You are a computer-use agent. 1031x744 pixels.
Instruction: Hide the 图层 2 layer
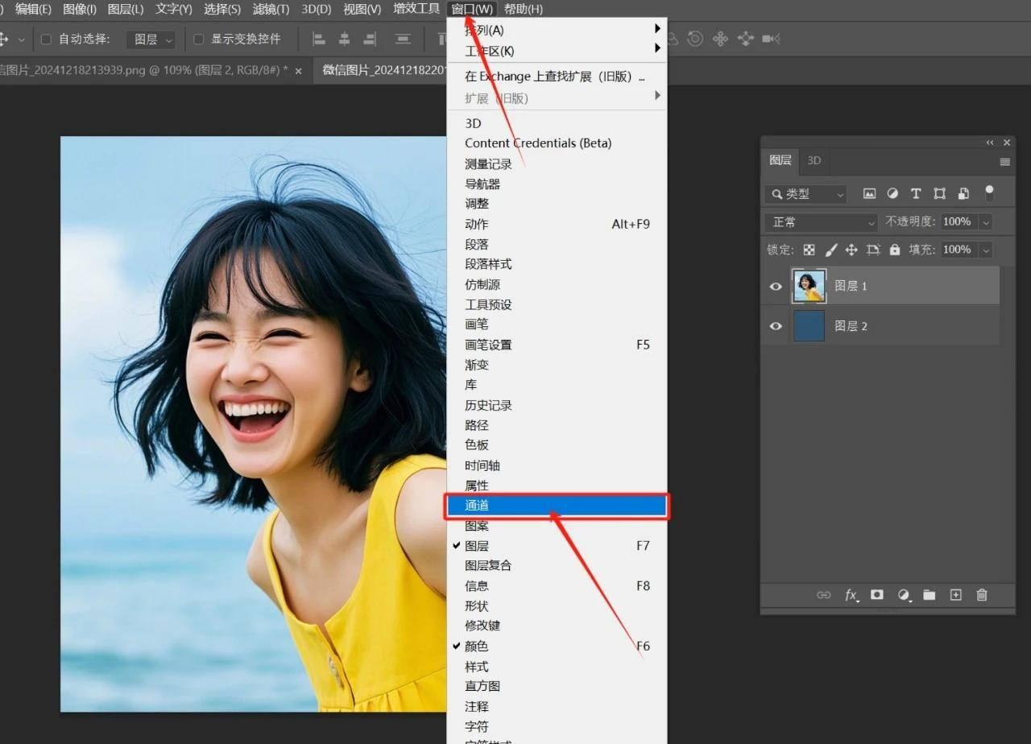[x=775, y=326]
